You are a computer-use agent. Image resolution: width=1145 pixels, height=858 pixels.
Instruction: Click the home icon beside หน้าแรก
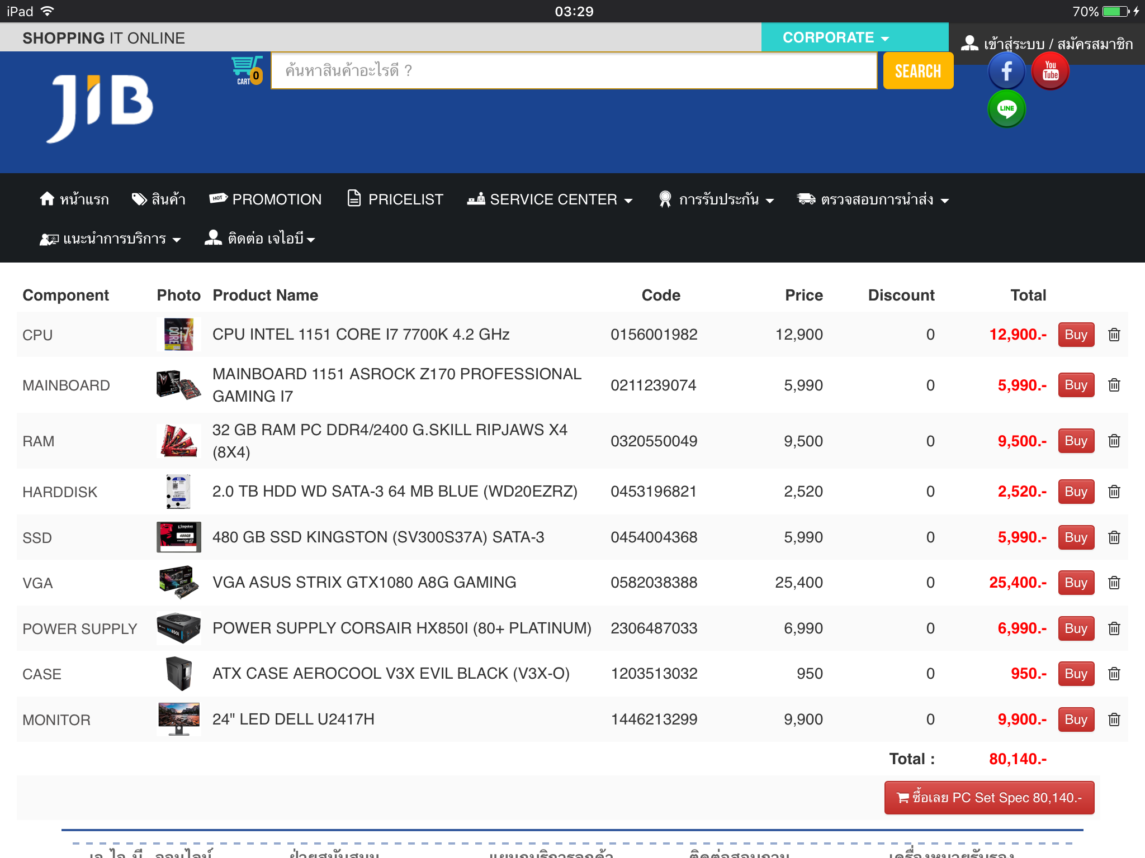47,199
